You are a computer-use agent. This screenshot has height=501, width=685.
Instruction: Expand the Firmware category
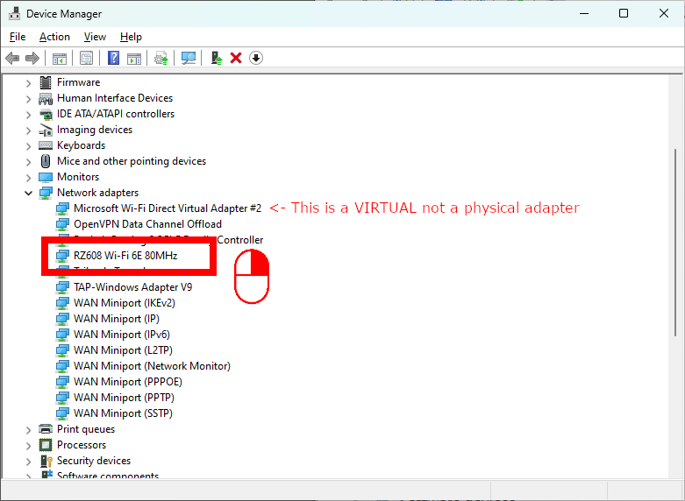pyautogui.click(x=28, y=82)
